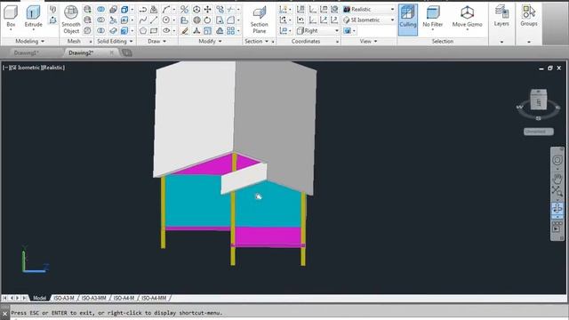Screen dimensions: 569x320
Task: Close the command line with the X button
Action: pos(4,314)
